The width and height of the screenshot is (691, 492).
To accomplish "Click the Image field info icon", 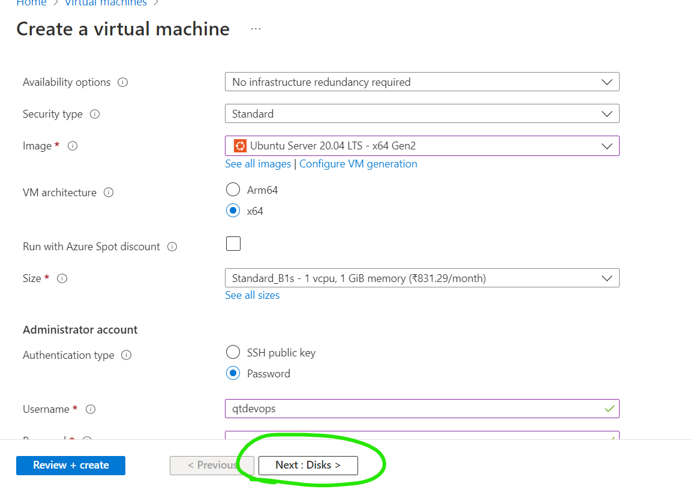I will pos(73,146).
